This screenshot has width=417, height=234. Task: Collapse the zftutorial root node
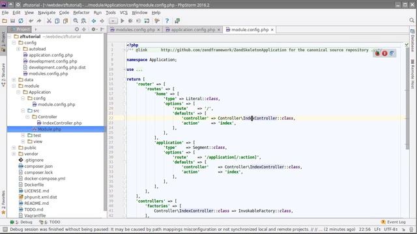[x=10, y=36]
